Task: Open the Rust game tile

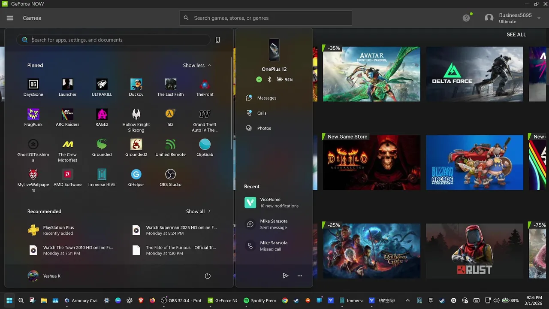Action: point(474,251)
